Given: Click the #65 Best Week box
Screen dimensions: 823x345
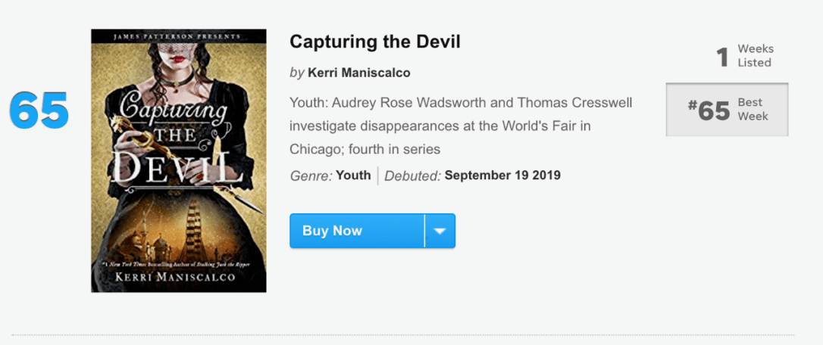Looking at the screenshot, I should [x=727, y=110].
